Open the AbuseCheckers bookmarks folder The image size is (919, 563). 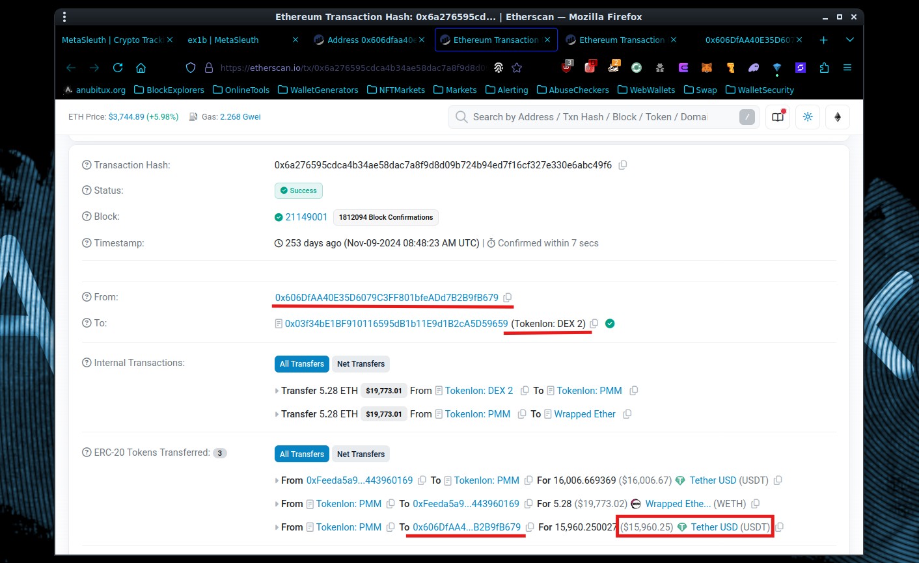click(573, 90)
